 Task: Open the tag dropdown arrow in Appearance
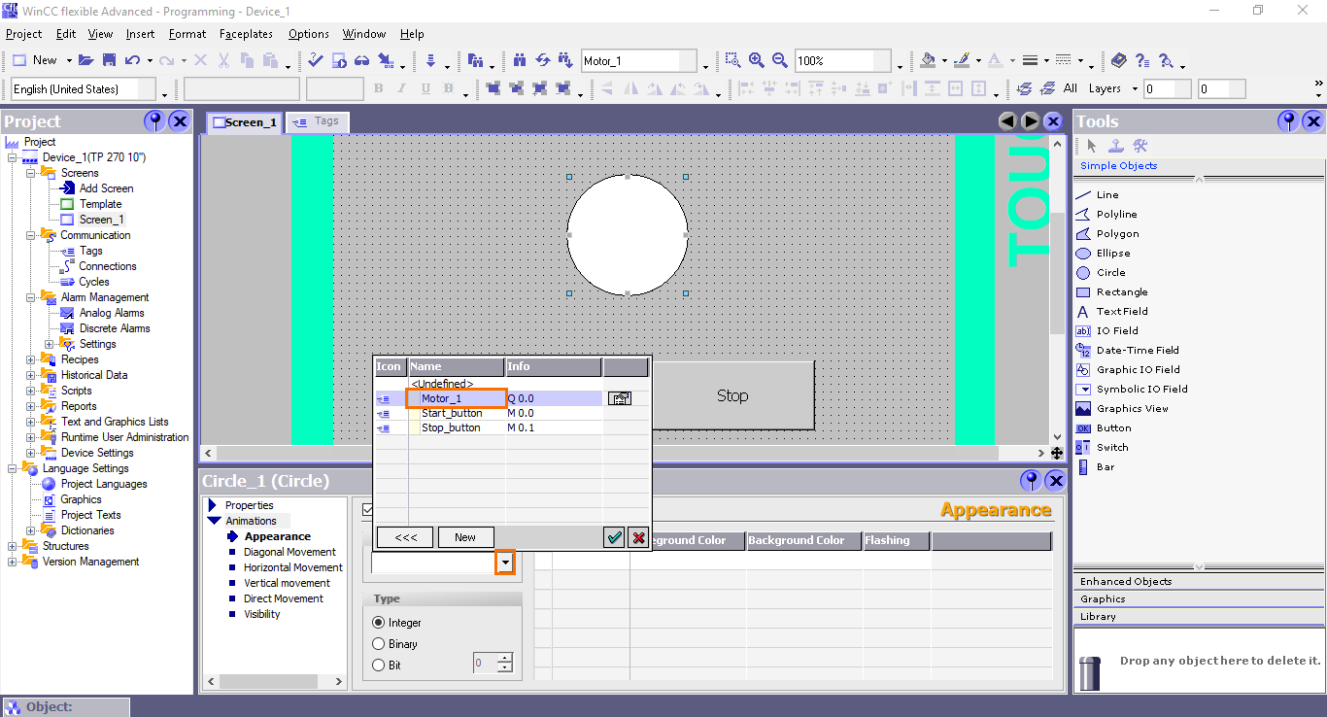tap(505, 563)
